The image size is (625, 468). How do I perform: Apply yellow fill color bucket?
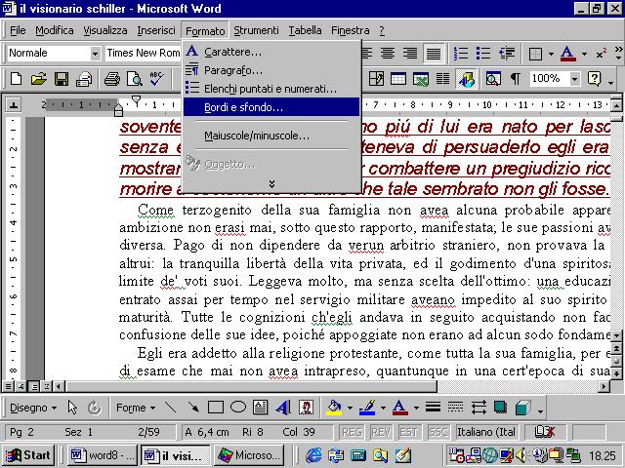coord(334,408)
